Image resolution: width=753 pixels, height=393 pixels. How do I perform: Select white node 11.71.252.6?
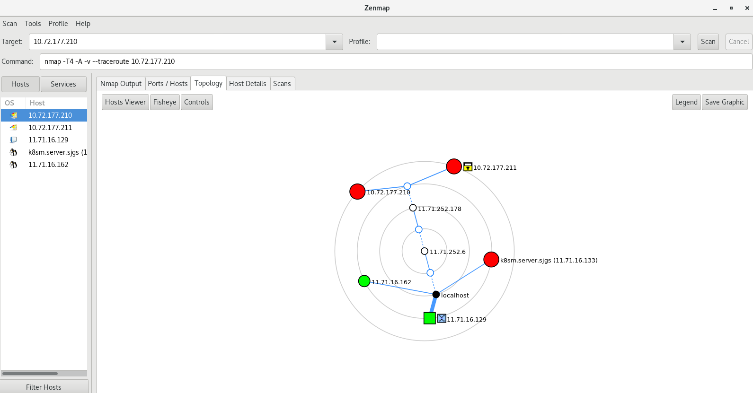pos(425,251)
